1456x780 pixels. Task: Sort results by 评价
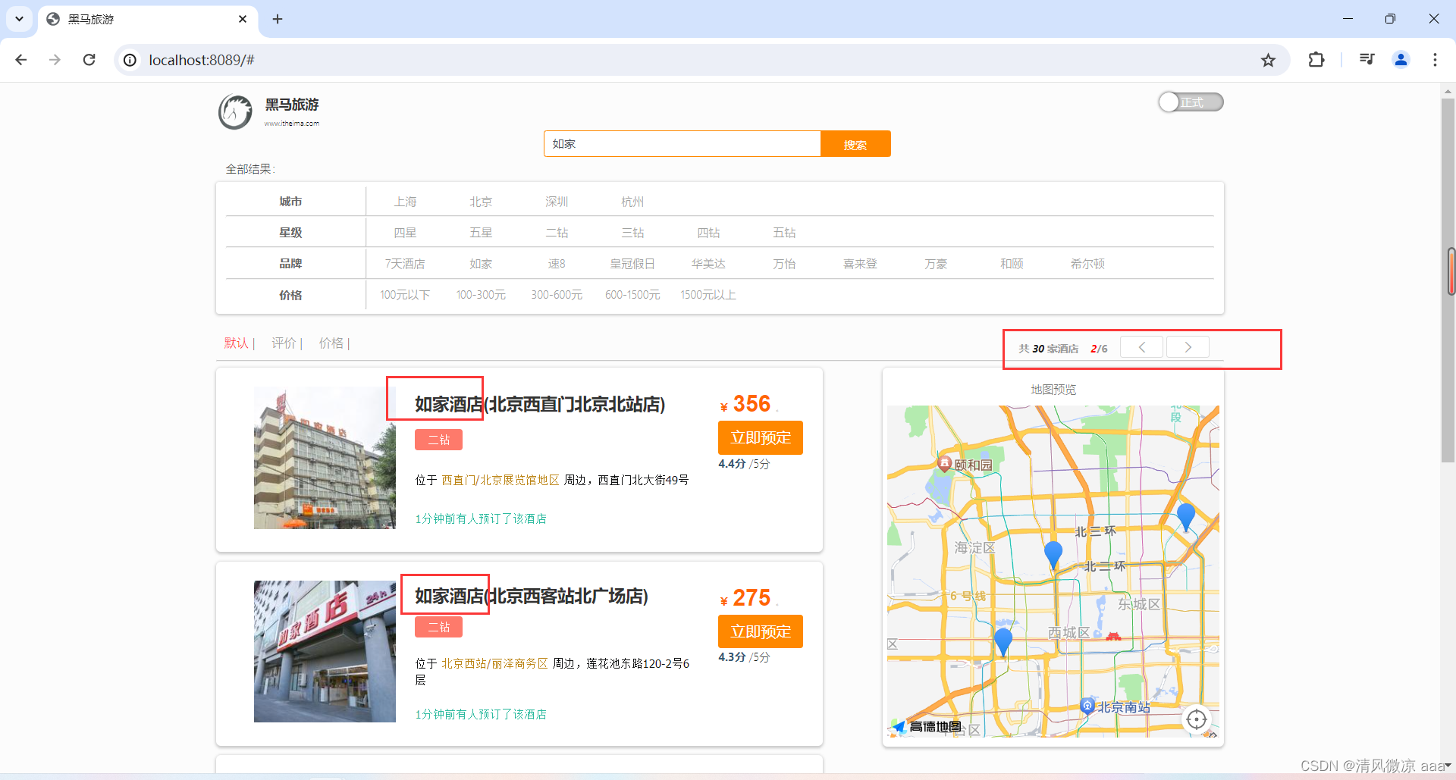tap(284, 343)
